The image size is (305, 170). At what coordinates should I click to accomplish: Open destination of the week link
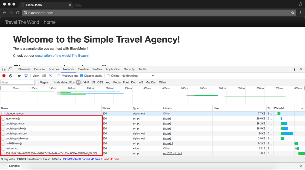click(62, 55)
